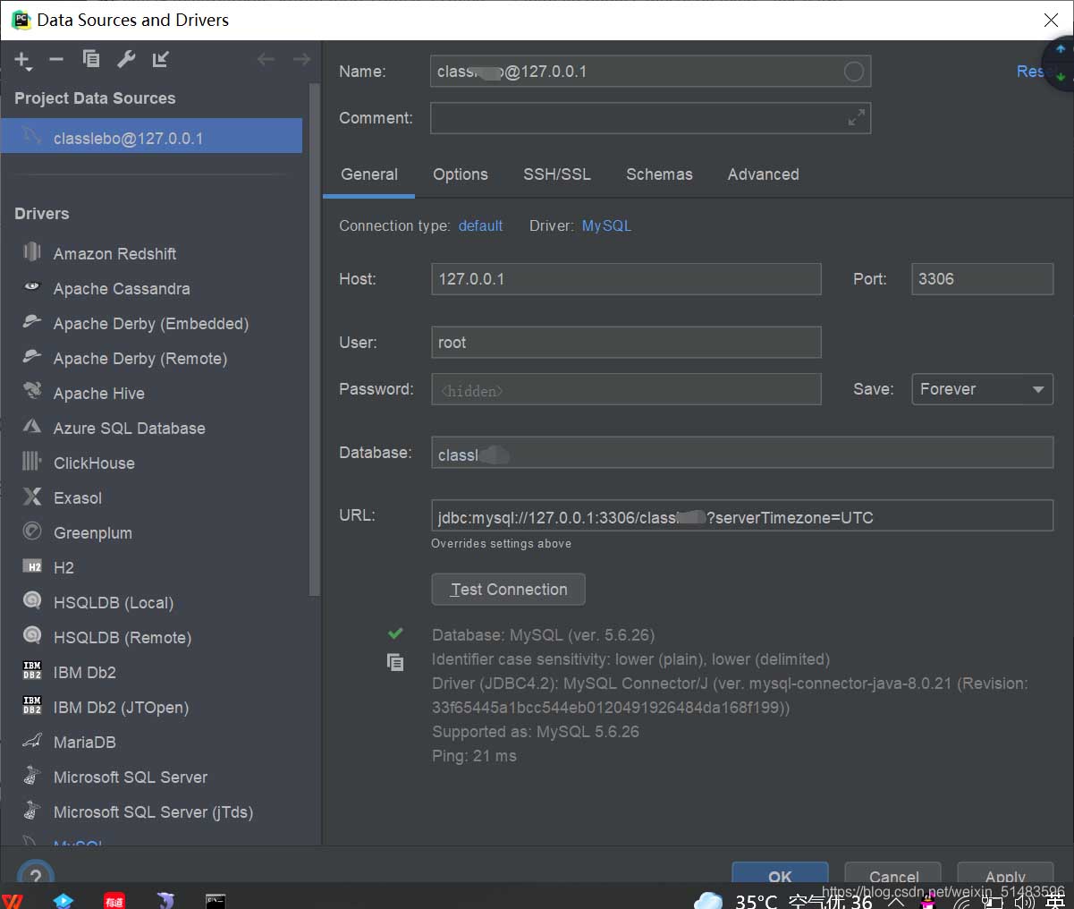This screenshot has height=909, width=1074.
Task: Click the ClickHouse driver icon
Action: [x=32, y=462]
